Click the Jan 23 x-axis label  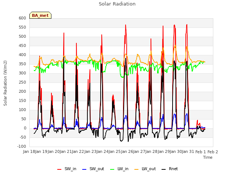coord(90,152)
